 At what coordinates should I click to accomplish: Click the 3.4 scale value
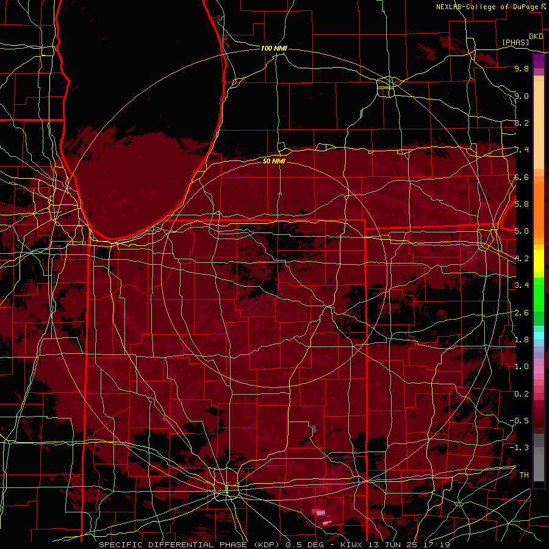point(522,285)
